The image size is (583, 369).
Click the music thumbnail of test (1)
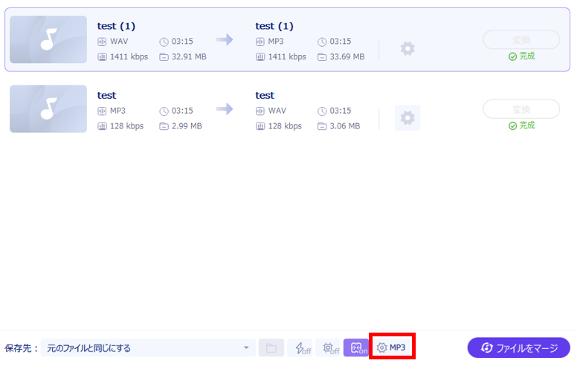[48, 39]
